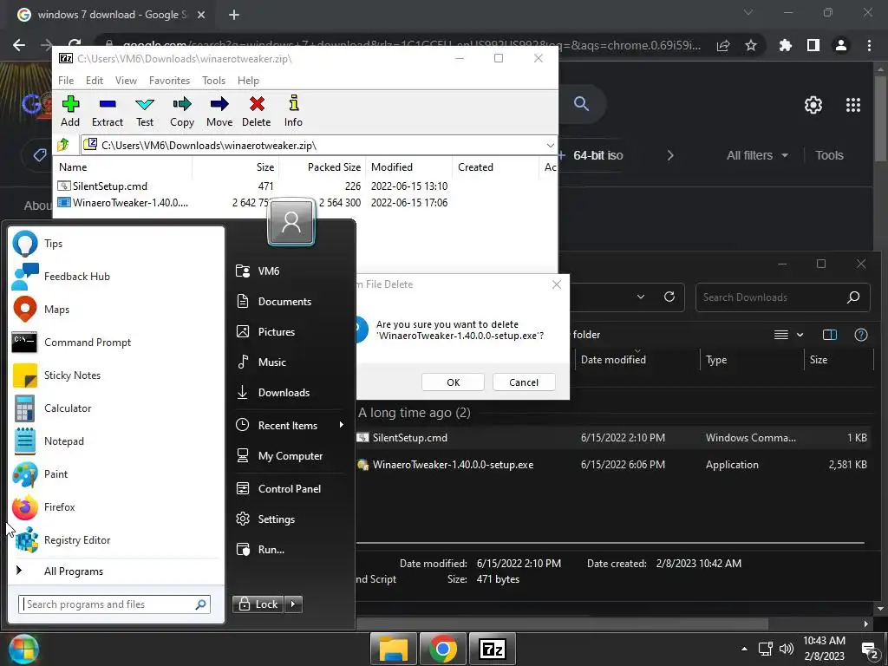The image size is (888, 666).
Task: Expand Explorer address bar history dropdown
Action: 641,297
